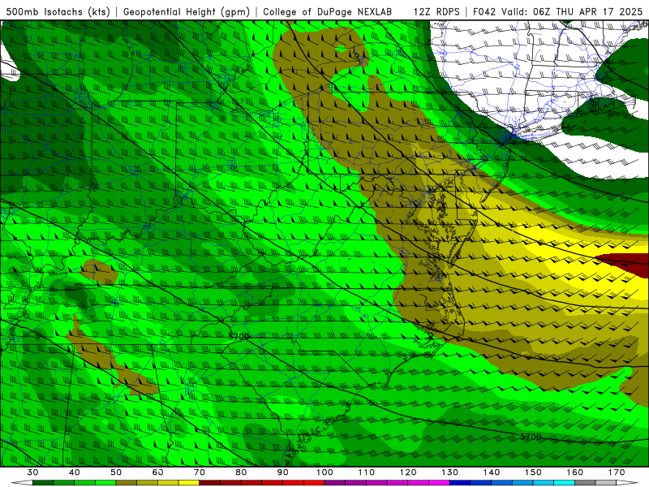
Task: Pick the '70' label on the legend
Action: (200, 472)
